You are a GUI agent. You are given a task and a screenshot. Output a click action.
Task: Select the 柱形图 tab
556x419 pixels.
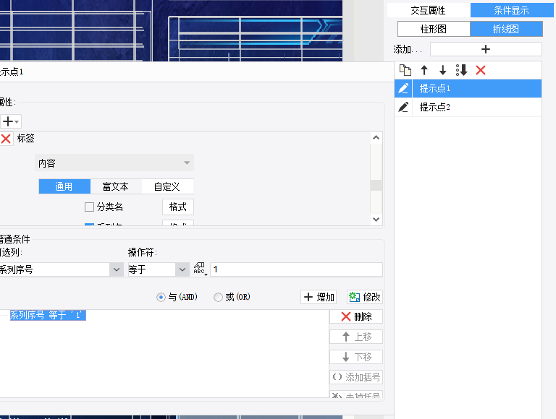[x=434, y=29]
